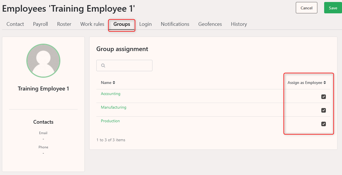Click the Group assignment heading
Viewport: 342px width, 175px height.
(122, 49)
